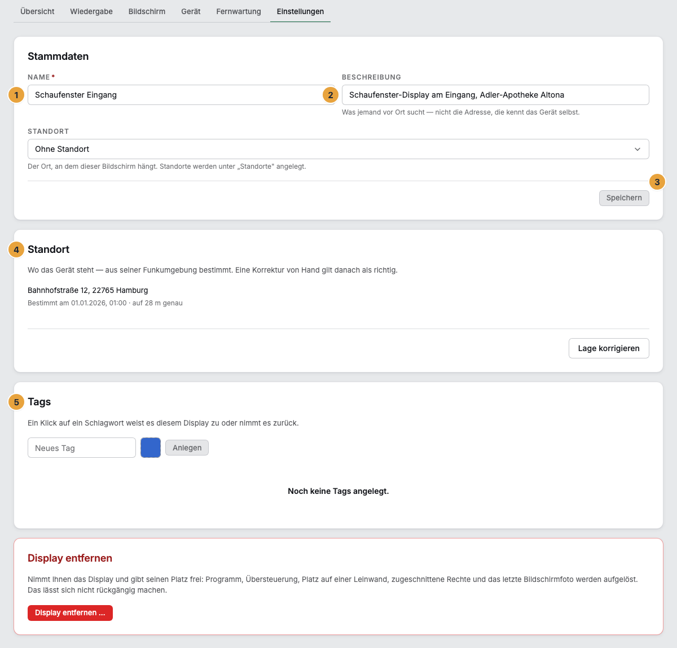Viewport: 677px width, 648px height.
Task: Go to the Bildschirm tab
Action: [147, 11]
